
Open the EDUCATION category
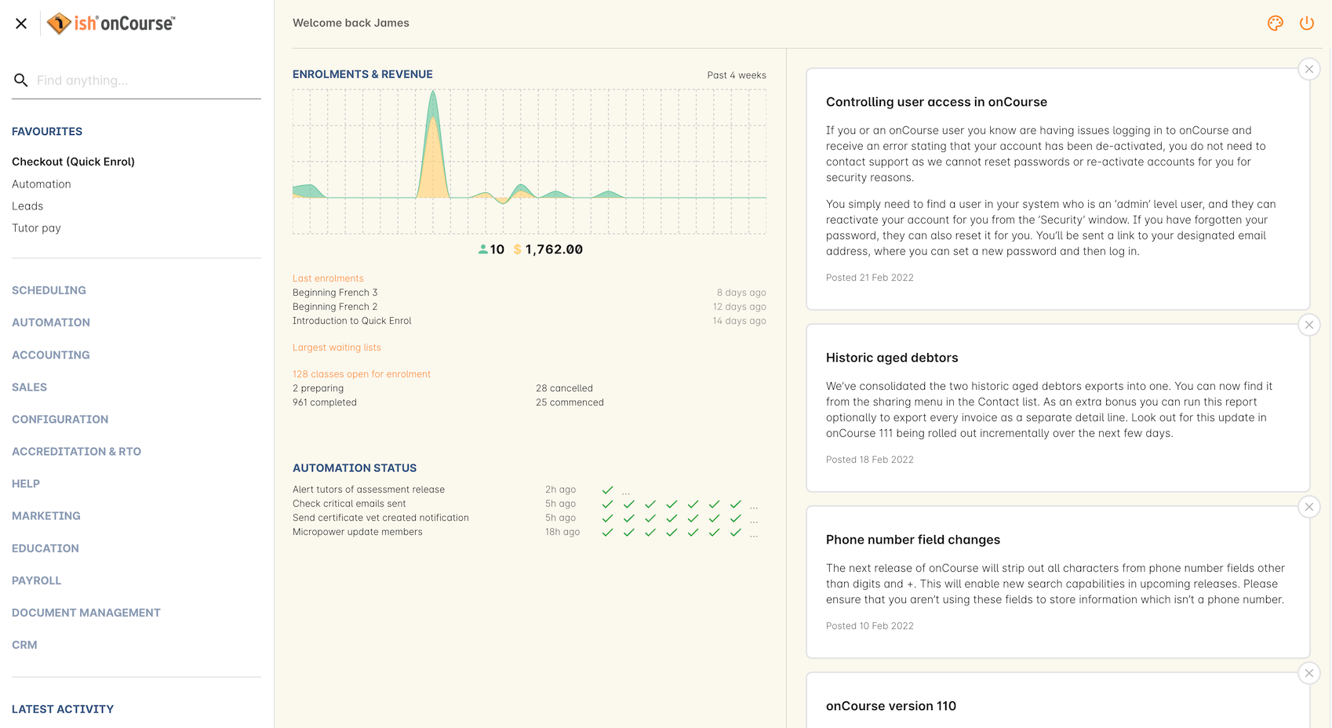[x=45, y=548]
